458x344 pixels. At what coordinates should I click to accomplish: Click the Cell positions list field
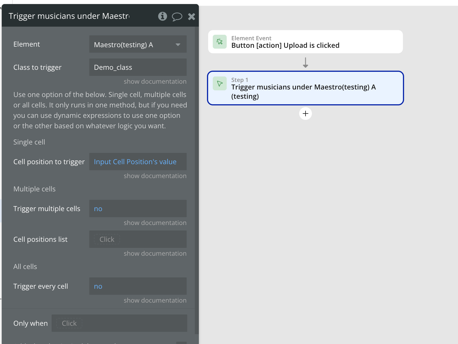(138, 239)
